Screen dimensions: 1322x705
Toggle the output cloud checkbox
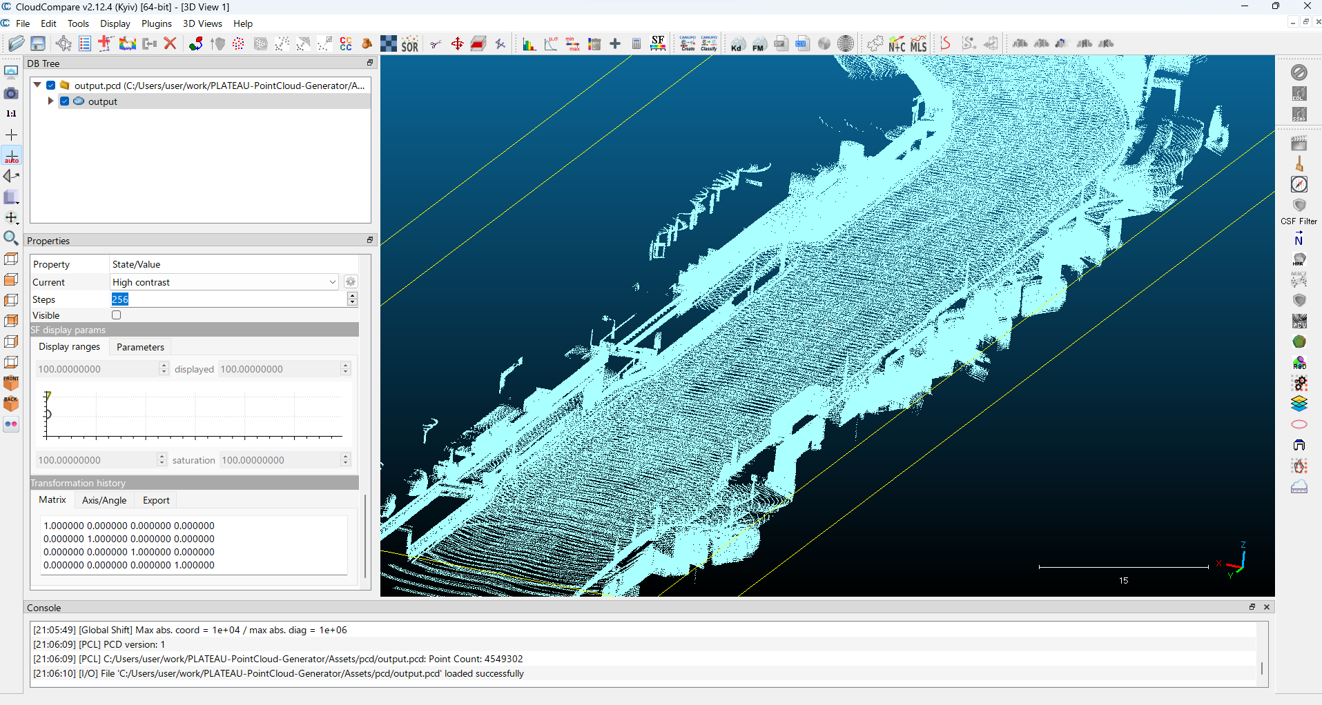(64, 101)
